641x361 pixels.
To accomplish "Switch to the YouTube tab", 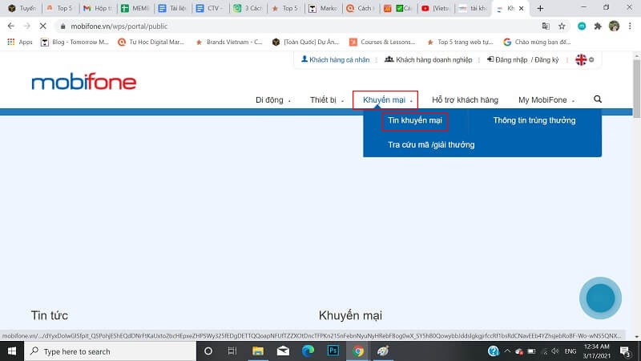I will click(x=435, y=8).
